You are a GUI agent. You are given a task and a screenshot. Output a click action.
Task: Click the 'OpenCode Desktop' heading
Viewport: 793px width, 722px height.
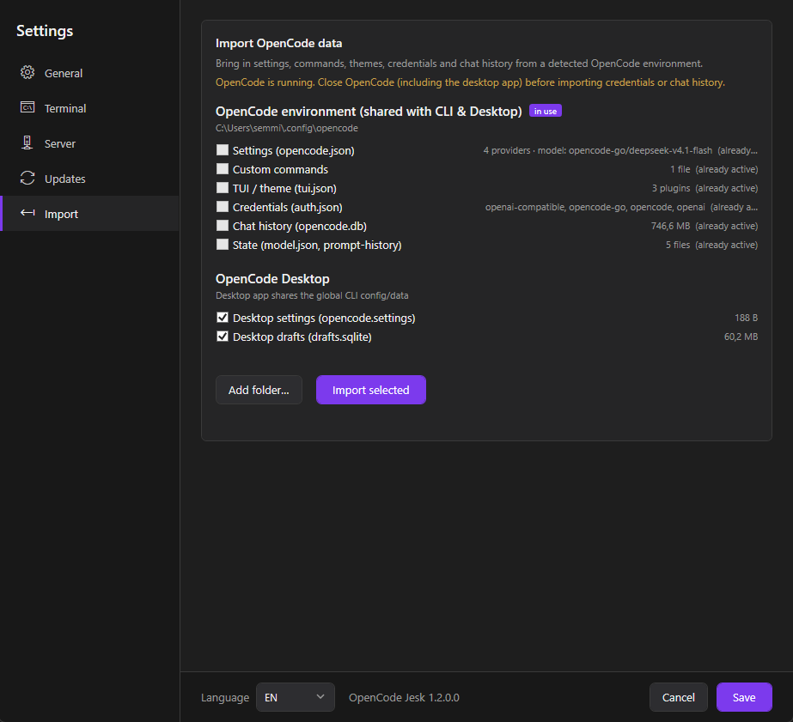272,279
